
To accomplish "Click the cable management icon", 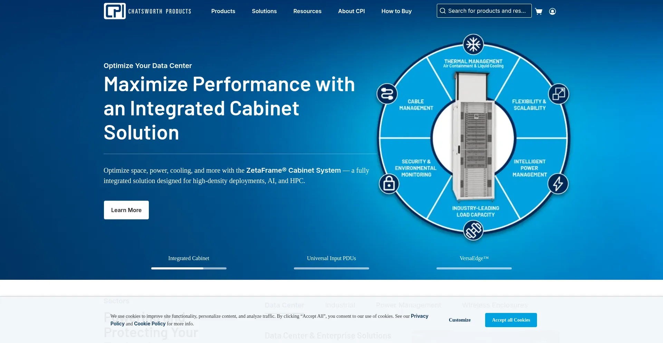I will tap(387, 94).
